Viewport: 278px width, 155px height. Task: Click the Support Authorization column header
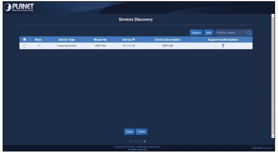click(x=223, y=39)
